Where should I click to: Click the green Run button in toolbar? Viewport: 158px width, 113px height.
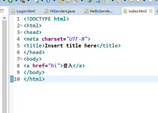click(x=10, y=1)
